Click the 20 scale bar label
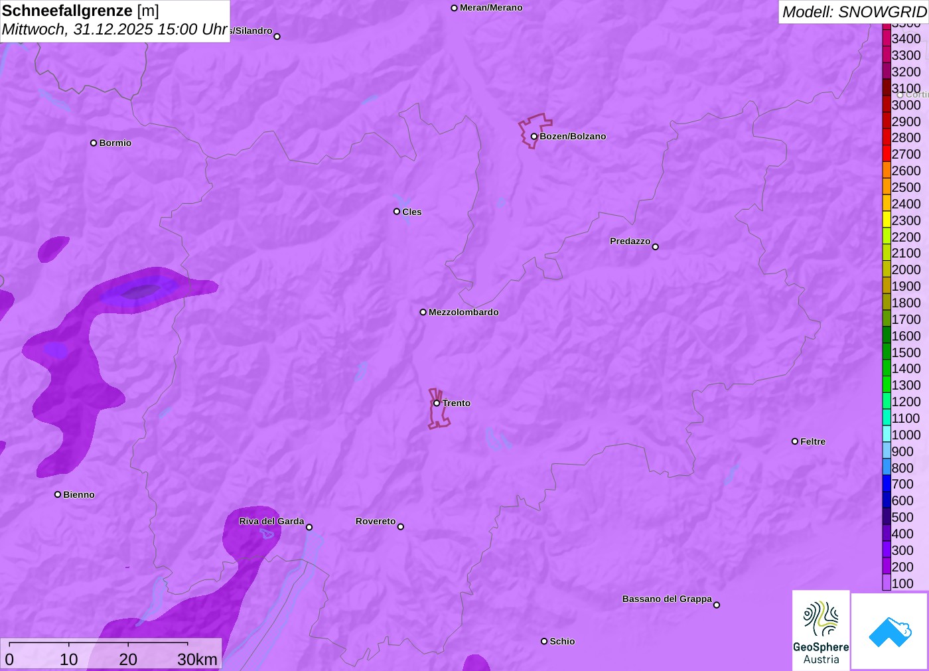This screenshot has height=671, width=929. tap(128, 659)
